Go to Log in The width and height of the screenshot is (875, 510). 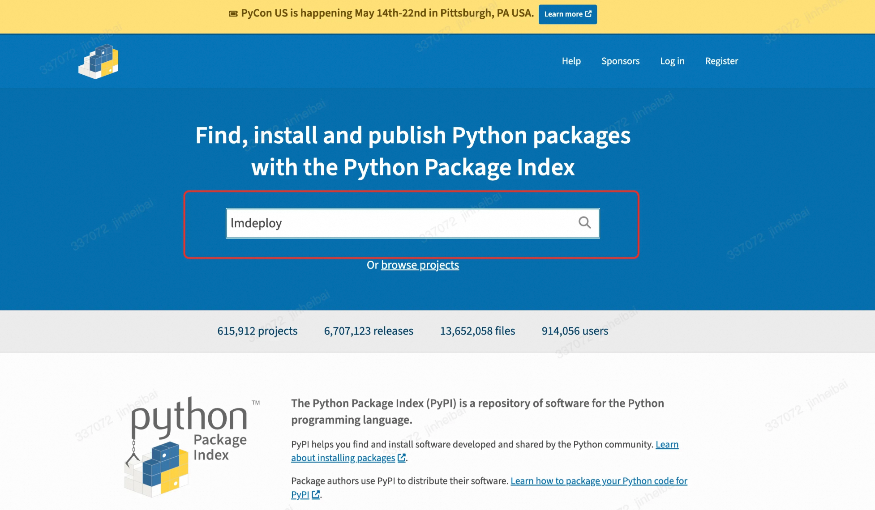(672, 61)
